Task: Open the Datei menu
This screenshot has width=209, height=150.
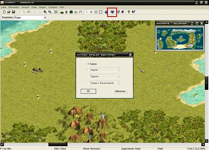Action: [x=3, y=7]
